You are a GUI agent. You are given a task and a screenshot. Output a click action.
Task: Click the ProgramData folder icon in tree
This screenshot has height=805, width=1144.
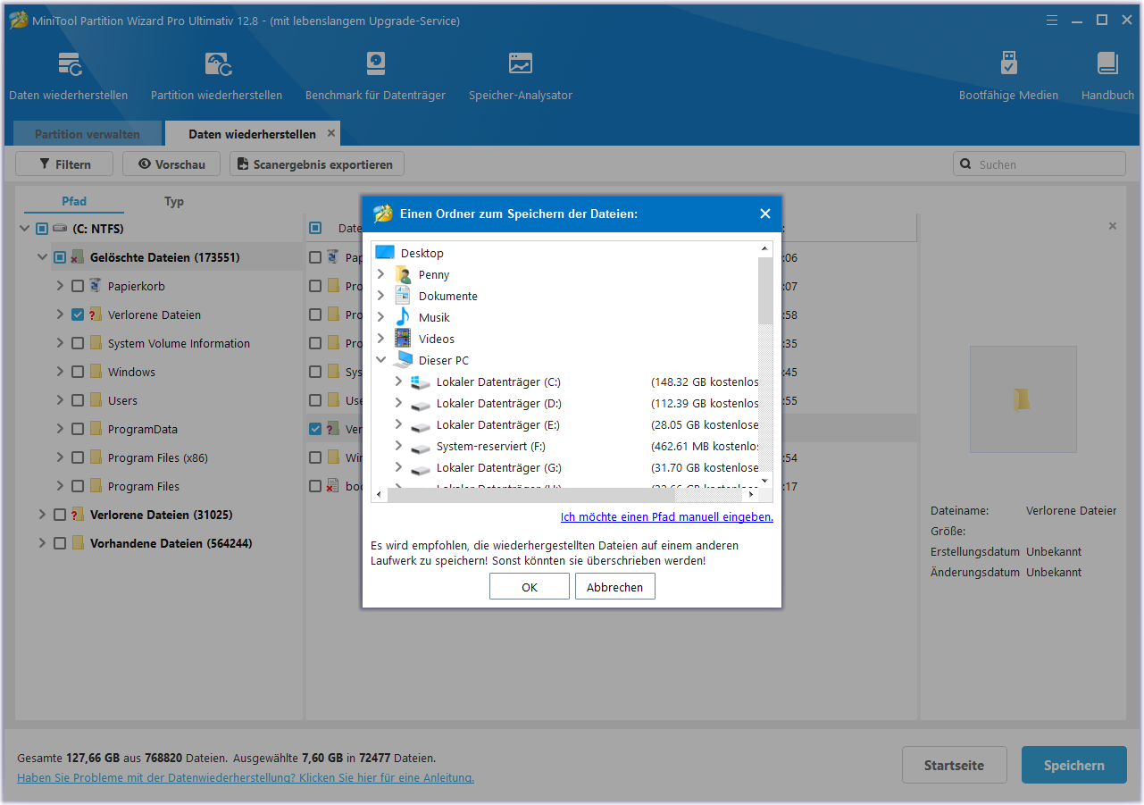click(96, 429)
